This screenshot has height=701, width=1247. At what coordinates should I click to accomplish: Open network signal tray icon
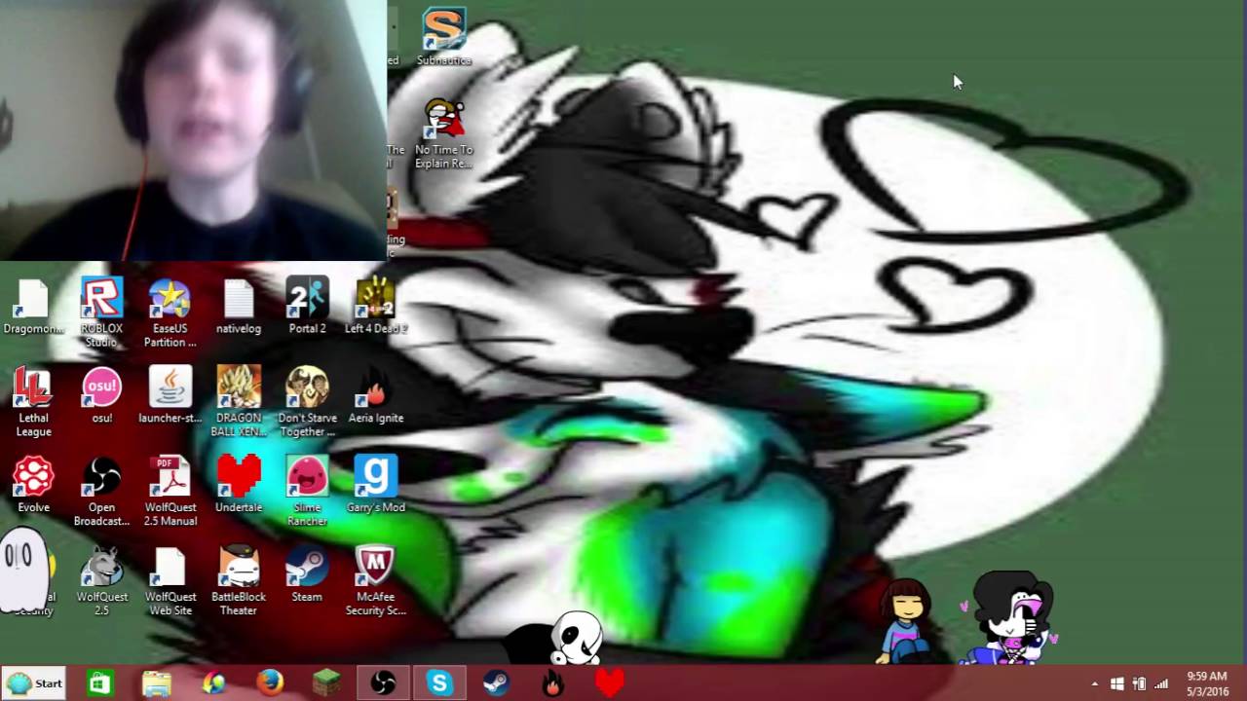pyautogui.click(x=1160, y=684)
